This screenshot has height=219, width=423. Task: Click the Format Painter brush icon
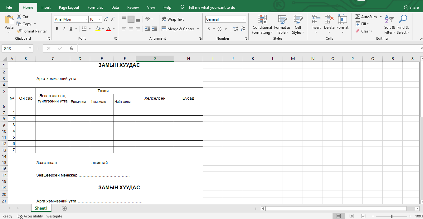(19, 31)
